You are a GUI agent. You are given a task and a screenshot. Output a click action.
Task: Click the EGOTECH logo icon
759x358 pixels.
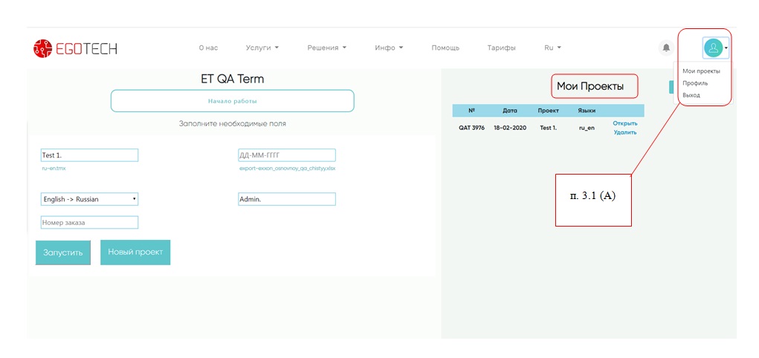[42, 48]
